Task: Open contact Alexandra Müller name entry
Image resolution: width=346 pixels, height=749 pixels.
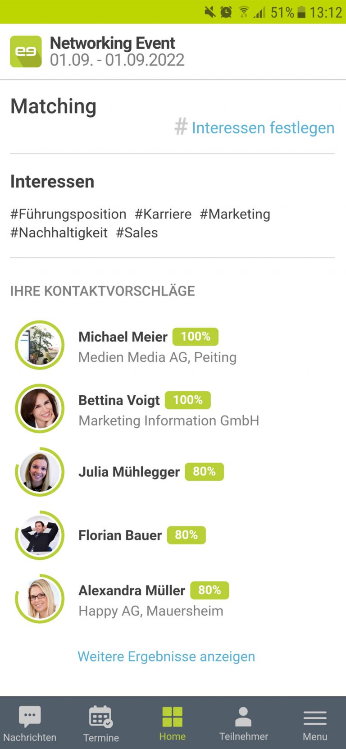Action: pyautogui.click(x=132, y=590)
